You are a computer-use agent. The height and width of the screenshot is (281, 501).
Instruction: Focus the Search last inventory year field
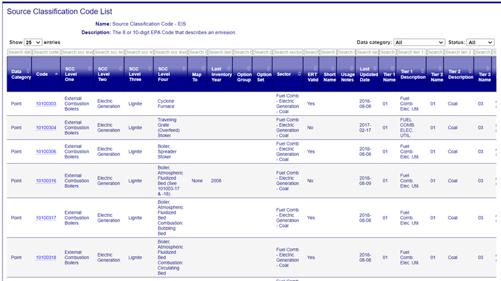tap(220, 52)
